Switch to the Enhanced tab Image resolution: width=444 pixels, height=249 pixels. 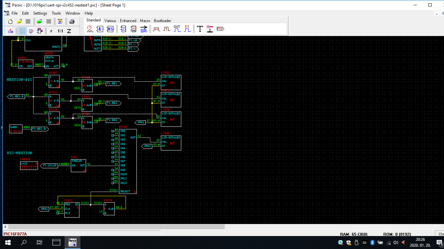128,20
